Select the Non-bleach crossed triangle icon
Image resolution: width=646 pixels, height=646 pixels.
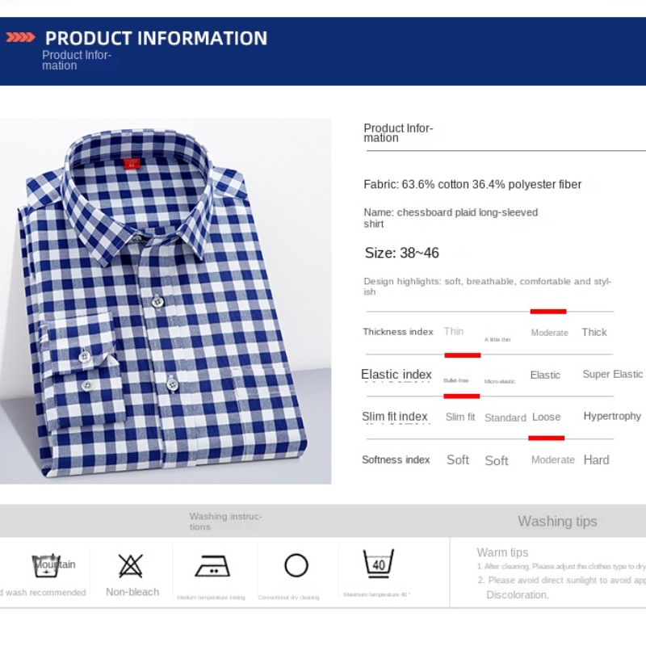131,565
